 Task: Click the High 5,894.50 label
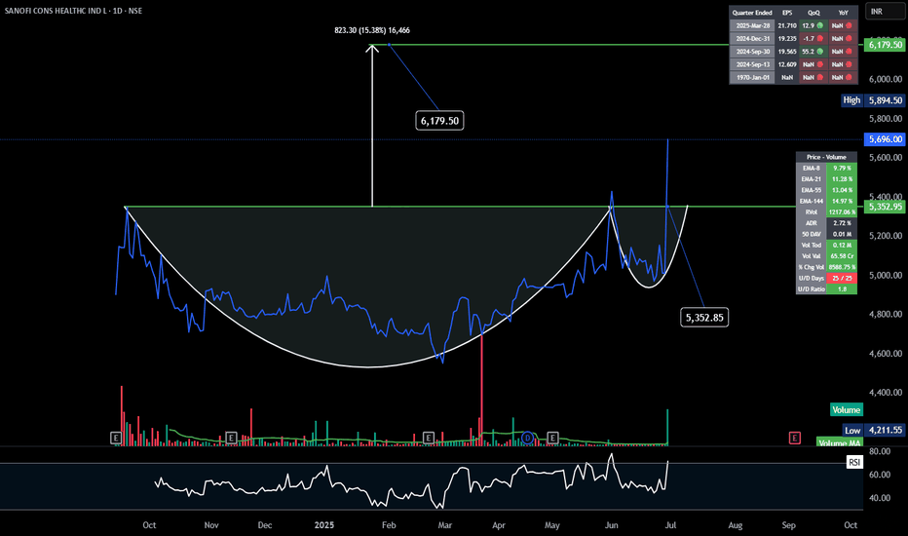[x=873, y=100]
